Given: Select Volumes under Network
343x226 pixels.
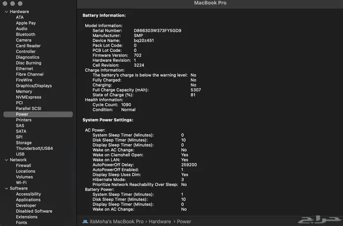Looking at the screenshot, I should [x=24, y=177].
